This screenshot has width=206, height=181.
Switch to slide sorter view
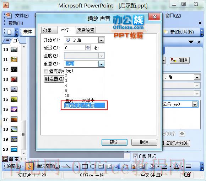11,159
